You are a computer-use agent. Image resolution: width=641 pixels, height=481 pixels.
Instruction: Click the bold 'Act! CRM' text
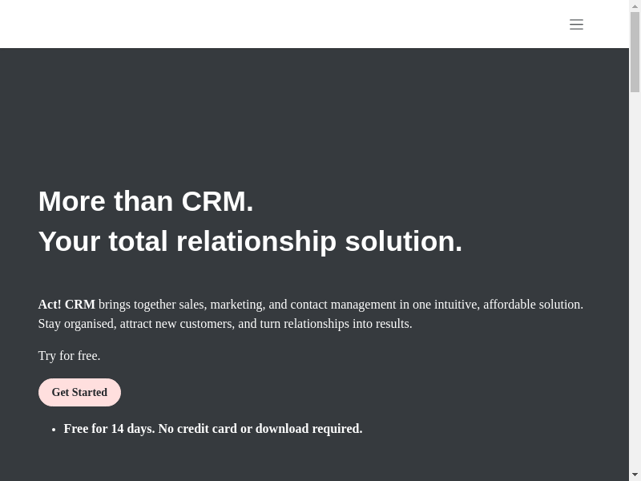click(x=67, y=305)
